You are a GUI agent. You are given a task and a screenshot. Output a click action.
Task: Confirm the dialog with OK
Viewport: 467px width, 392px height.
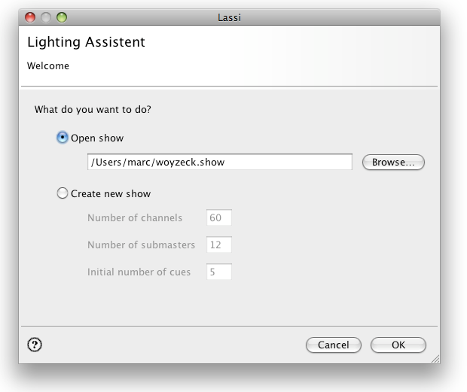(x=398, y=345)
